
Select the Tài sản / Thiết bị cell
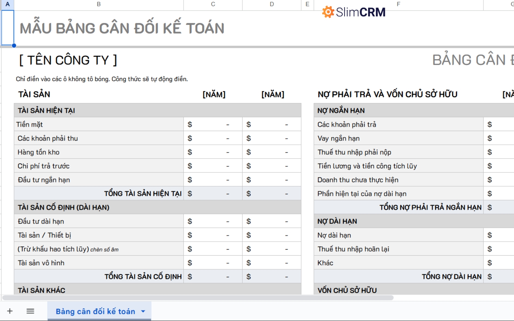coord(99,235)
